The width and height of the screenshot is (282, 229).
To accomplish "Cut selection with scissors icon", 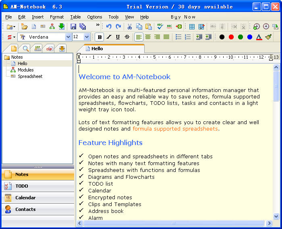I will point(129,27).
